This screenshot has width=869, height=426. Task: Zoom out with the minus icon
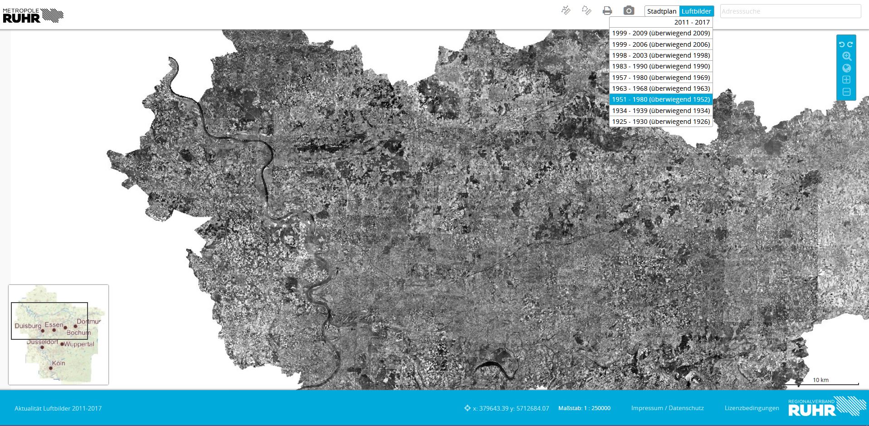[x=846, y=92]
